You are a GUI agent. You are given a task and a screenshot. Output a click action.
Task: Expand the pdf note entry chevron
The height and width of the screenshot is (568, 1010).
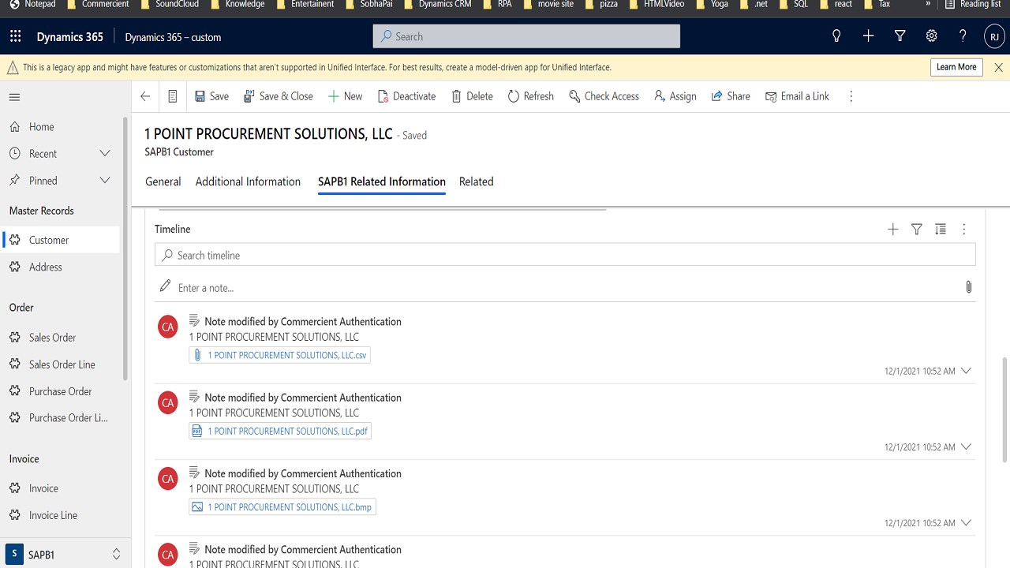click(966, 447)
